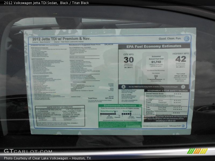Click the EPA seal in the dark banner
215x161 pixels.
tap(123, 87)
